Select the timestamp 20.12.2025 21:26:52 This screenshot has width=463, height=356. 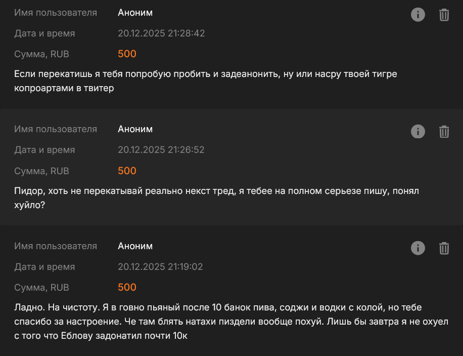pyautogui.click(x=161, y=150)
